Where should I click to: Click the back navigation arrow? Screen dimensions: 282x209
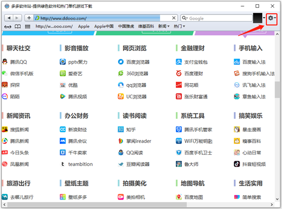point(9,18)
